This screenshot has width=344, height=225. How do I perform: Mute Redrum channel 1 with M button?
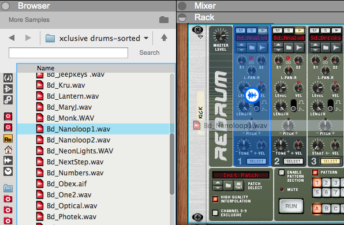pyautogui.click(x=241, y=31)
